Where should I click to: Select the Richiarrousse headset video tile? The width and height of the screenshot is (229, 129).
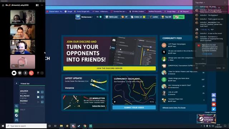[23, 47]
